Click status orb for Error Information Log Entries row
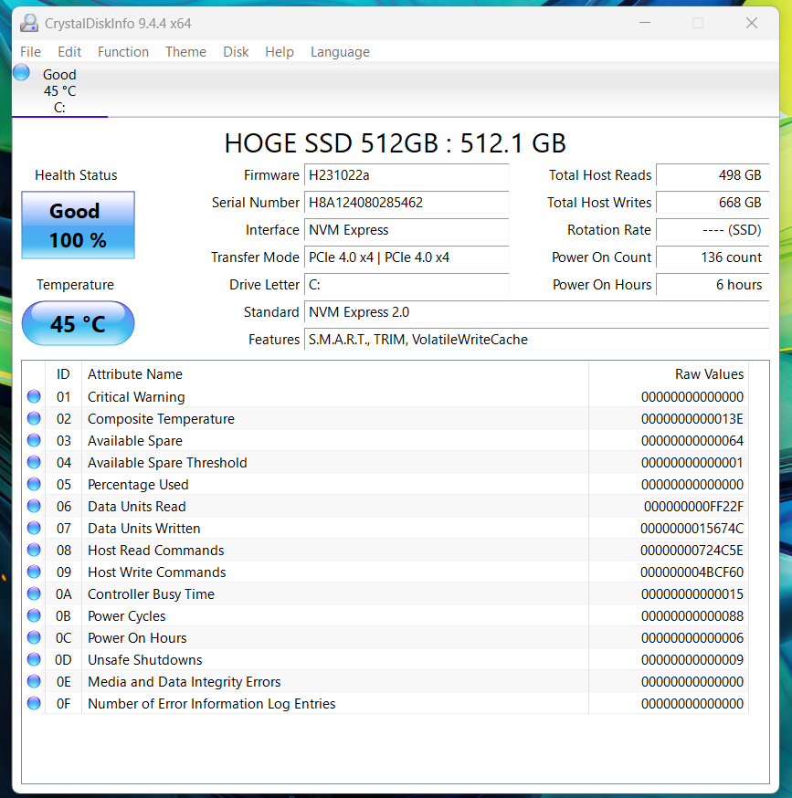The image size is (792, 798). click(34, 703)
